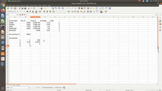Open Find & Replace magnifier icon
The image size is (162, 91).
[x=53, y=8]
